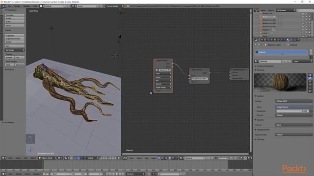Click the Delete button in Edit panel
This screenshot has width=314, height=176.
15,42
